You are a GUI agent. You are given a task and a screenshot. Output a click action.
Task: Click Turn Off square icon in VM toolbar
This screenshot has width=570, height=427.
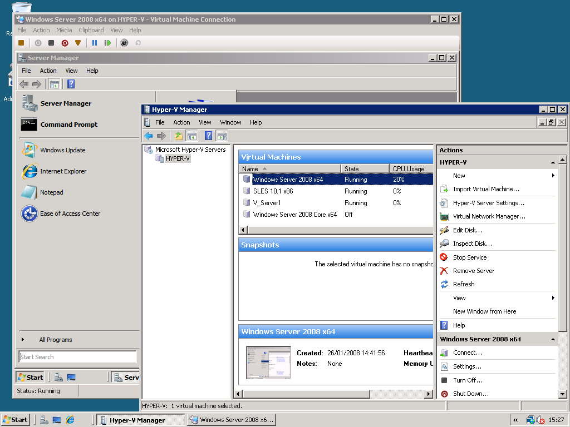pos(51,43)
